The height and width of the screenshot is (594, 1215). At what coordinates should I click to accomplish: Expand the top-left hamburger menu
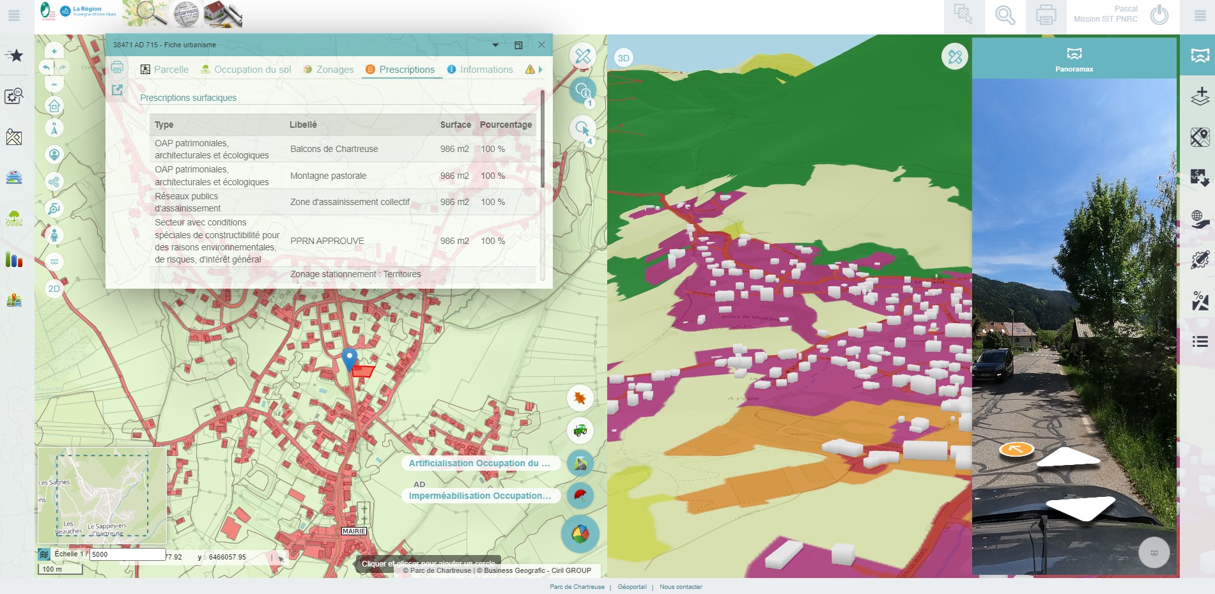[14, 16]
